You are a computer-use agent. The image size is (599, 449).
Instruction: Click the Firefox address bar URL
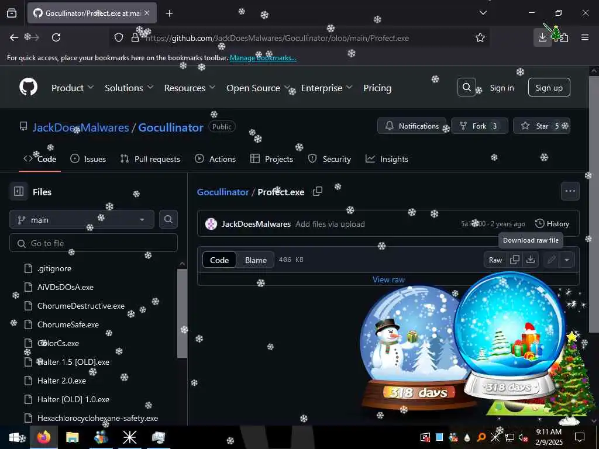click(x=277, y=38)
